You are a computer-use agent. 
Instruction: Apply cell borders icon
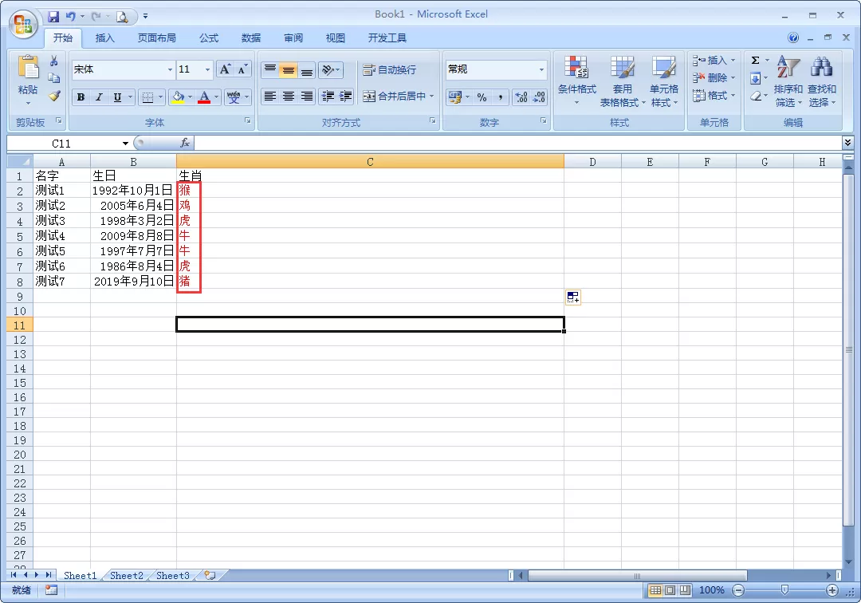147,97
